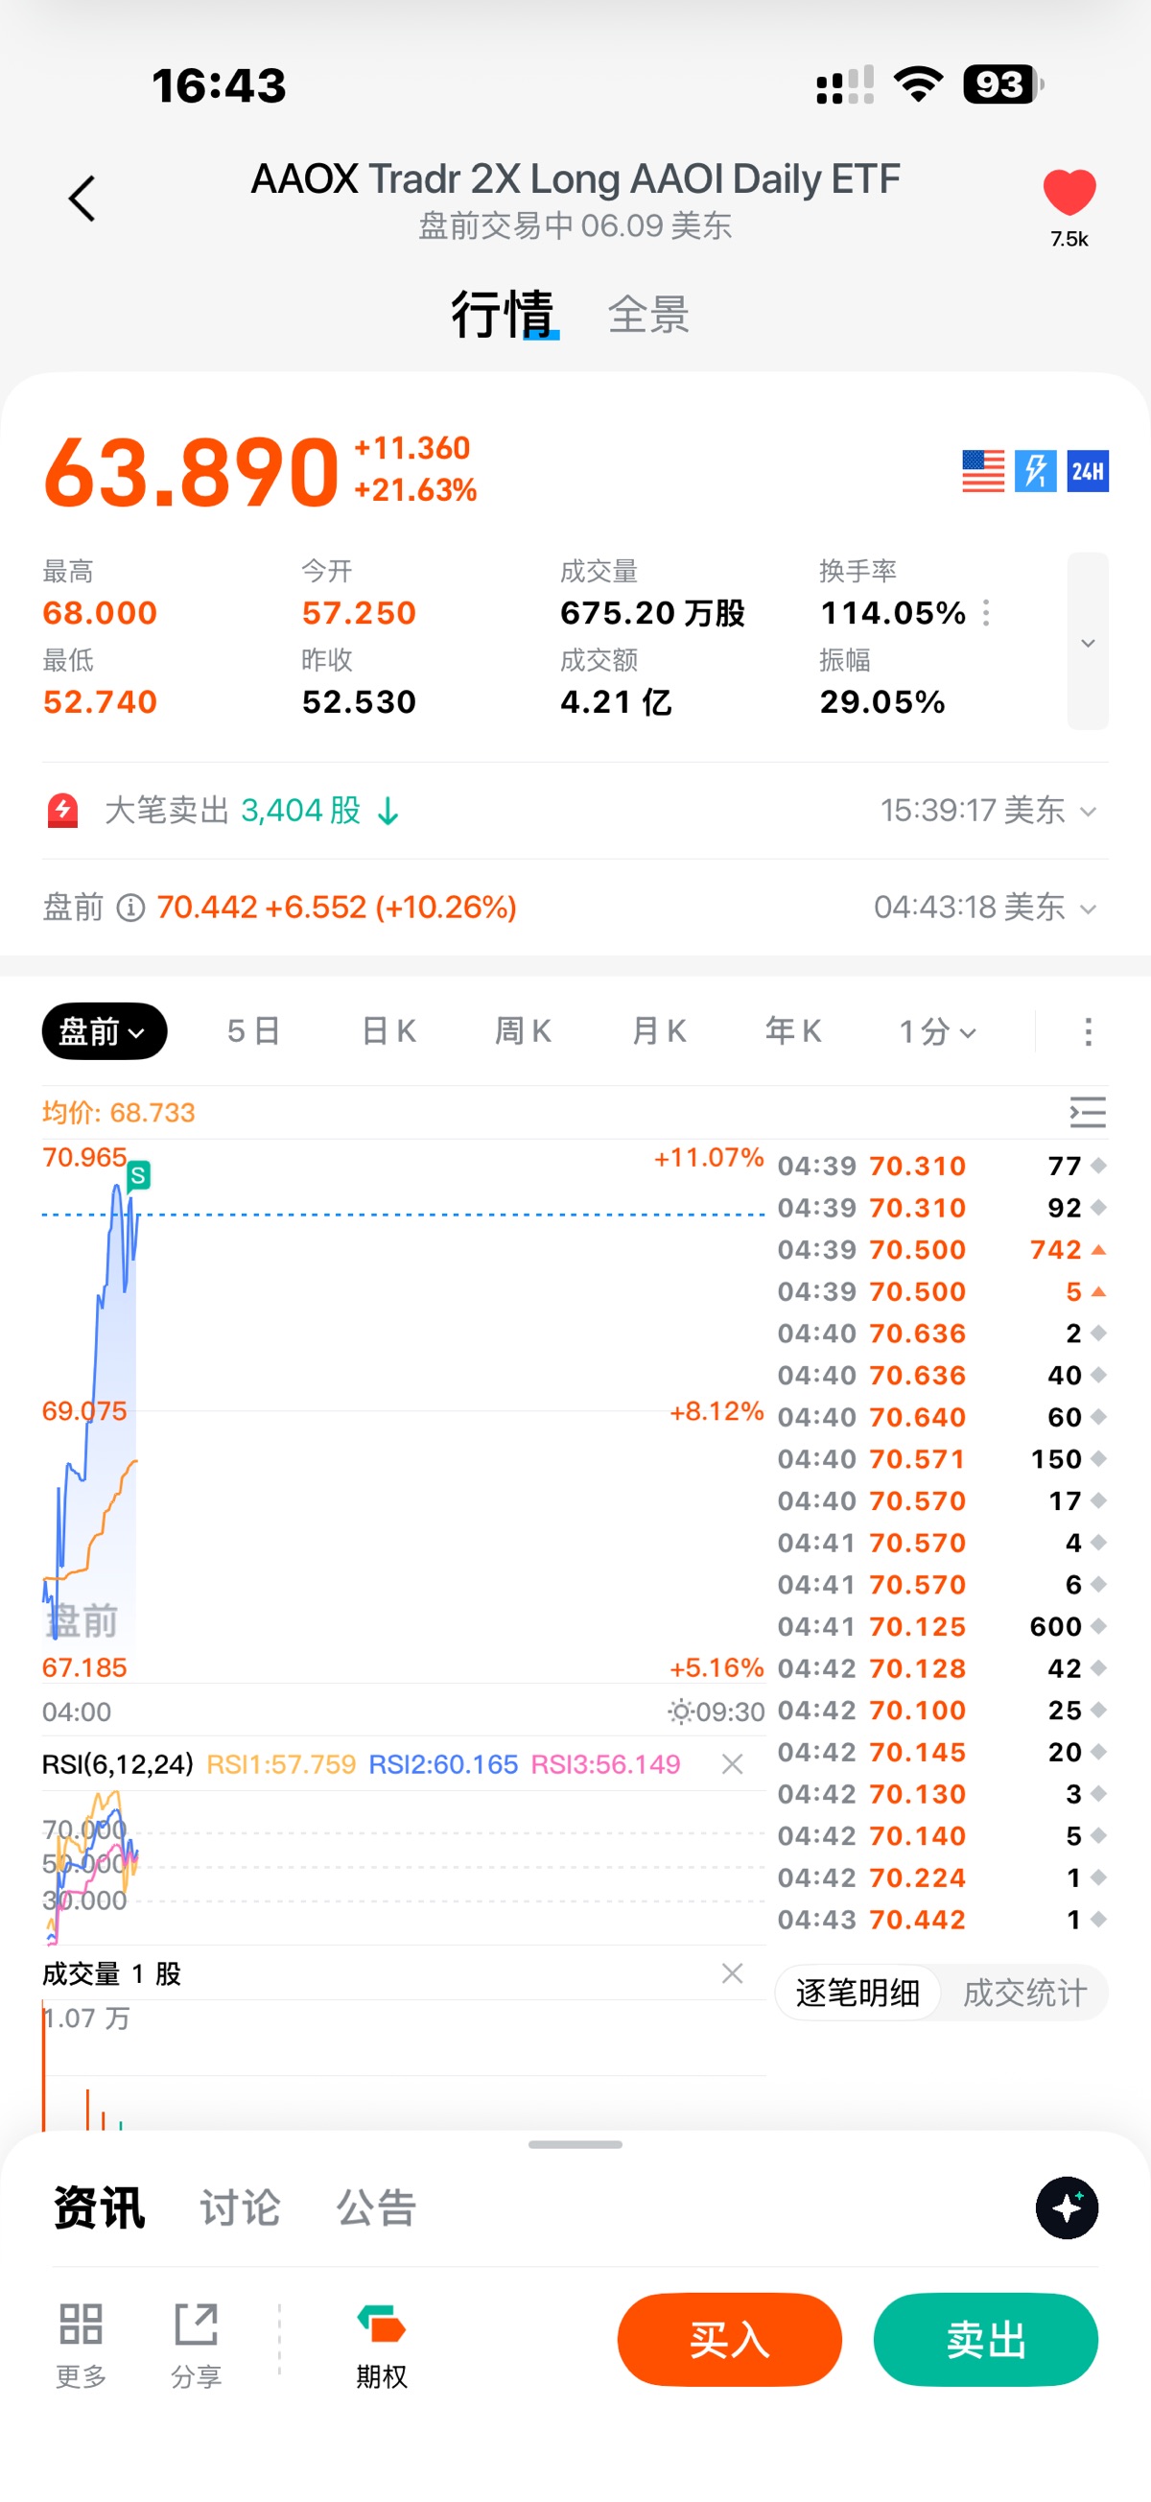
Task: Tap the green 卖出 sell button
Action: (x=986, y=2340)
